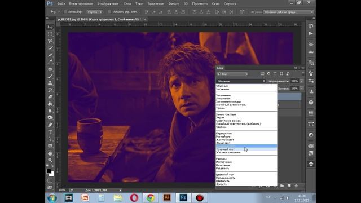The height and width of the screenshot is (203, 361).
Task: Open the Редактирование menu
Action: [81, 4]
